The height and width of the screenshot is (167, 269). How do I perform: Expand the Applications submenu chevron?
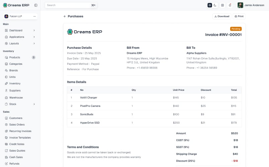tap(34, 37)
